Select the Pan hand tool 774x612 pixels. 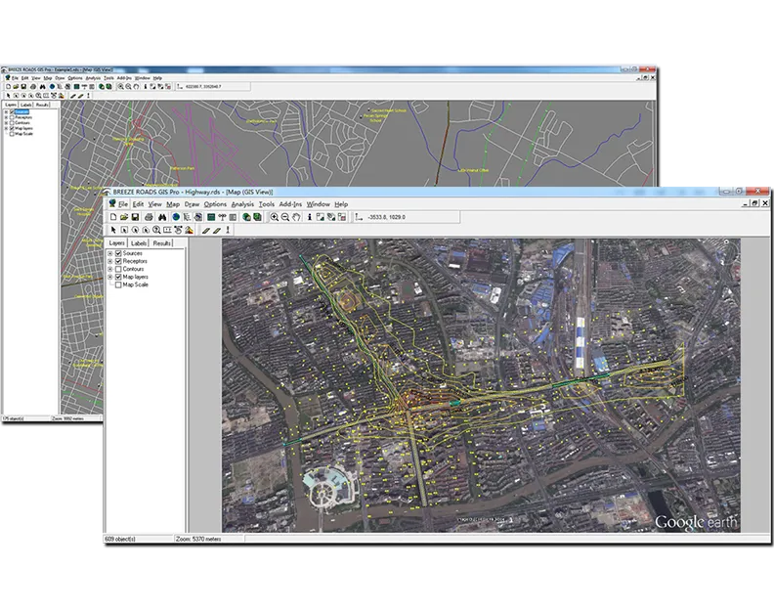click(295, 217)
